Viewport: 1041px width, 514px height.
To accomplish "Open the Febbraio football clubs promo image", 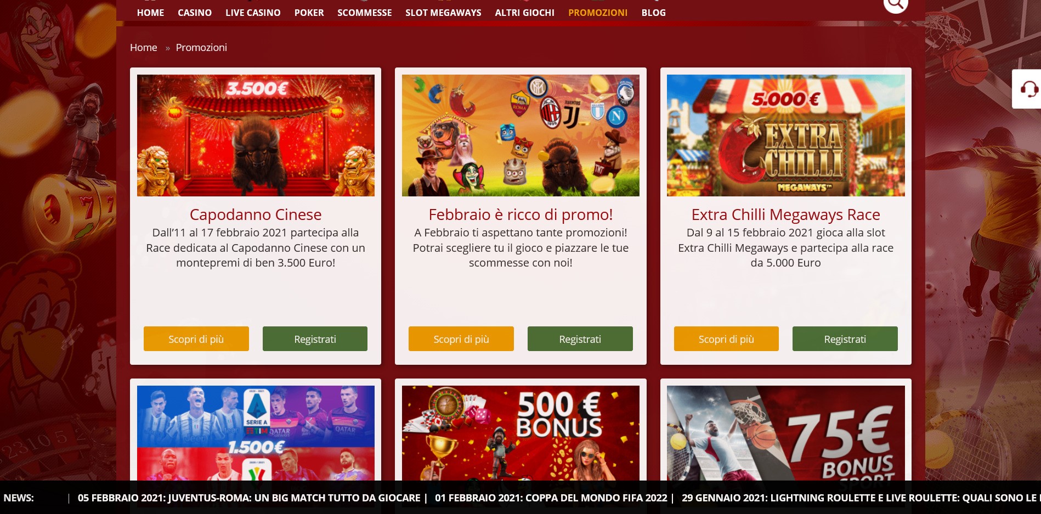I will tap(520, 135).
